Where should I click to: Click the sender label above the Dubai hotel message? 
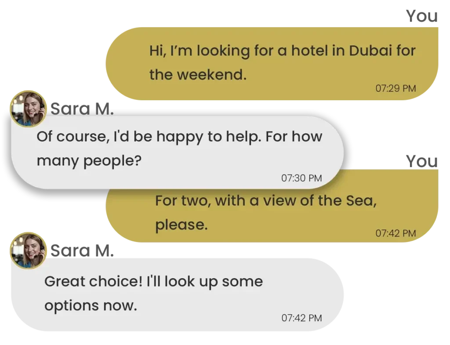[422, 18]
